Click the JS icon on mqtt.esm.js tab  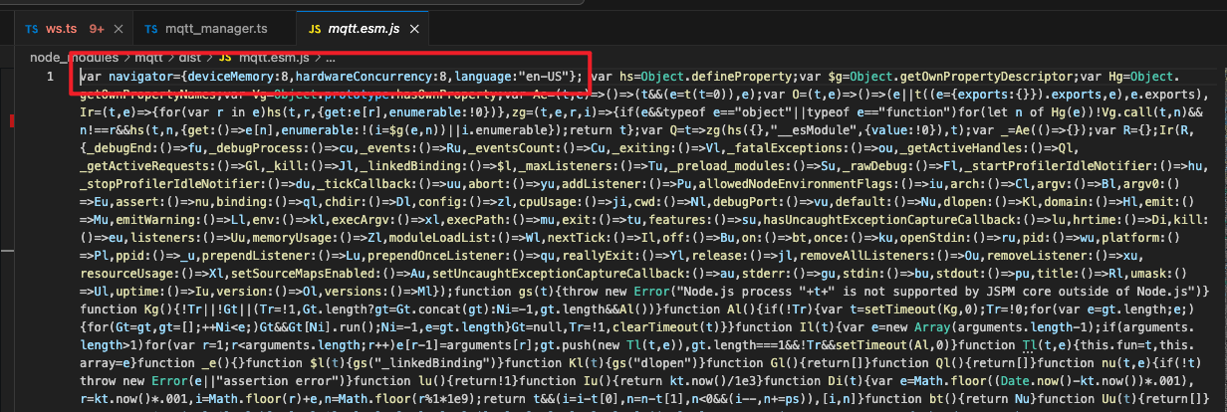316,29
